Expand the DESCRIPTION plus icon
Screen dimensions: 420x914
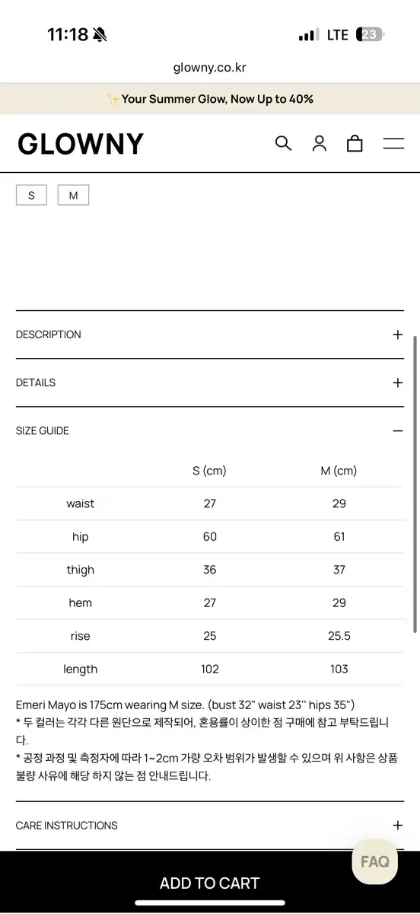(397, 334)
